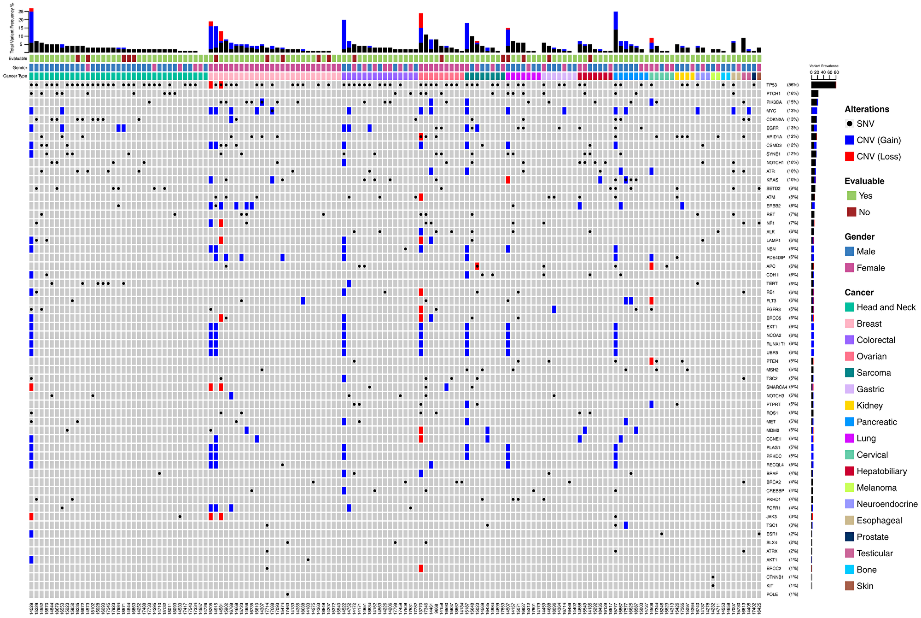
Task: Select the Male gender legend entry
Action: click(x=851, y=252)
